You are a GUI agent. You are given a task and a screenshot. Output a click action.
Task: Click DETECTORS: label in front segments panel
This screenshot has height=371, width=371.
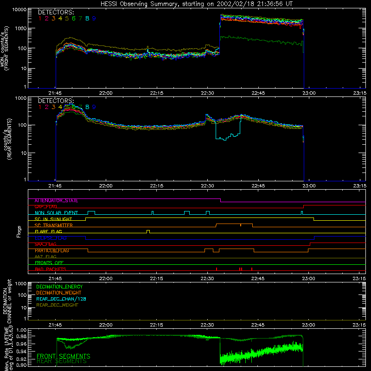click(56, 13)
